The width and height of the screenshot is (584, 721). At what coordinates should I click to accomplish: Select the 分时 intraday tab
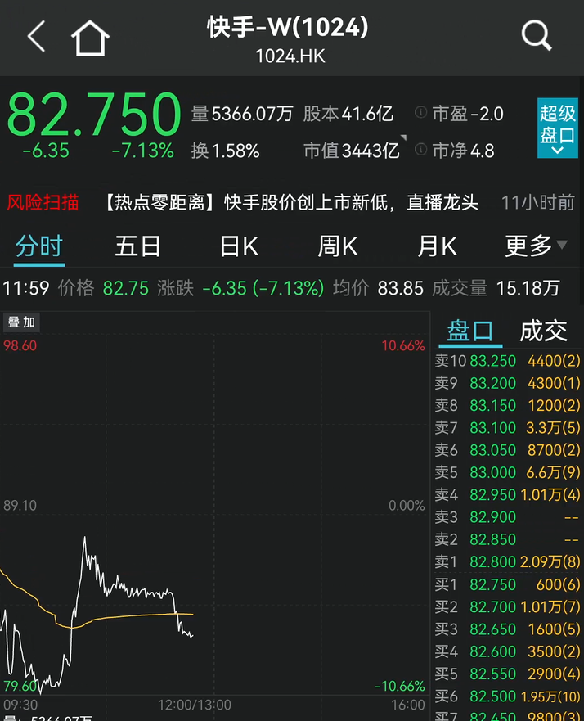point(39,246)
